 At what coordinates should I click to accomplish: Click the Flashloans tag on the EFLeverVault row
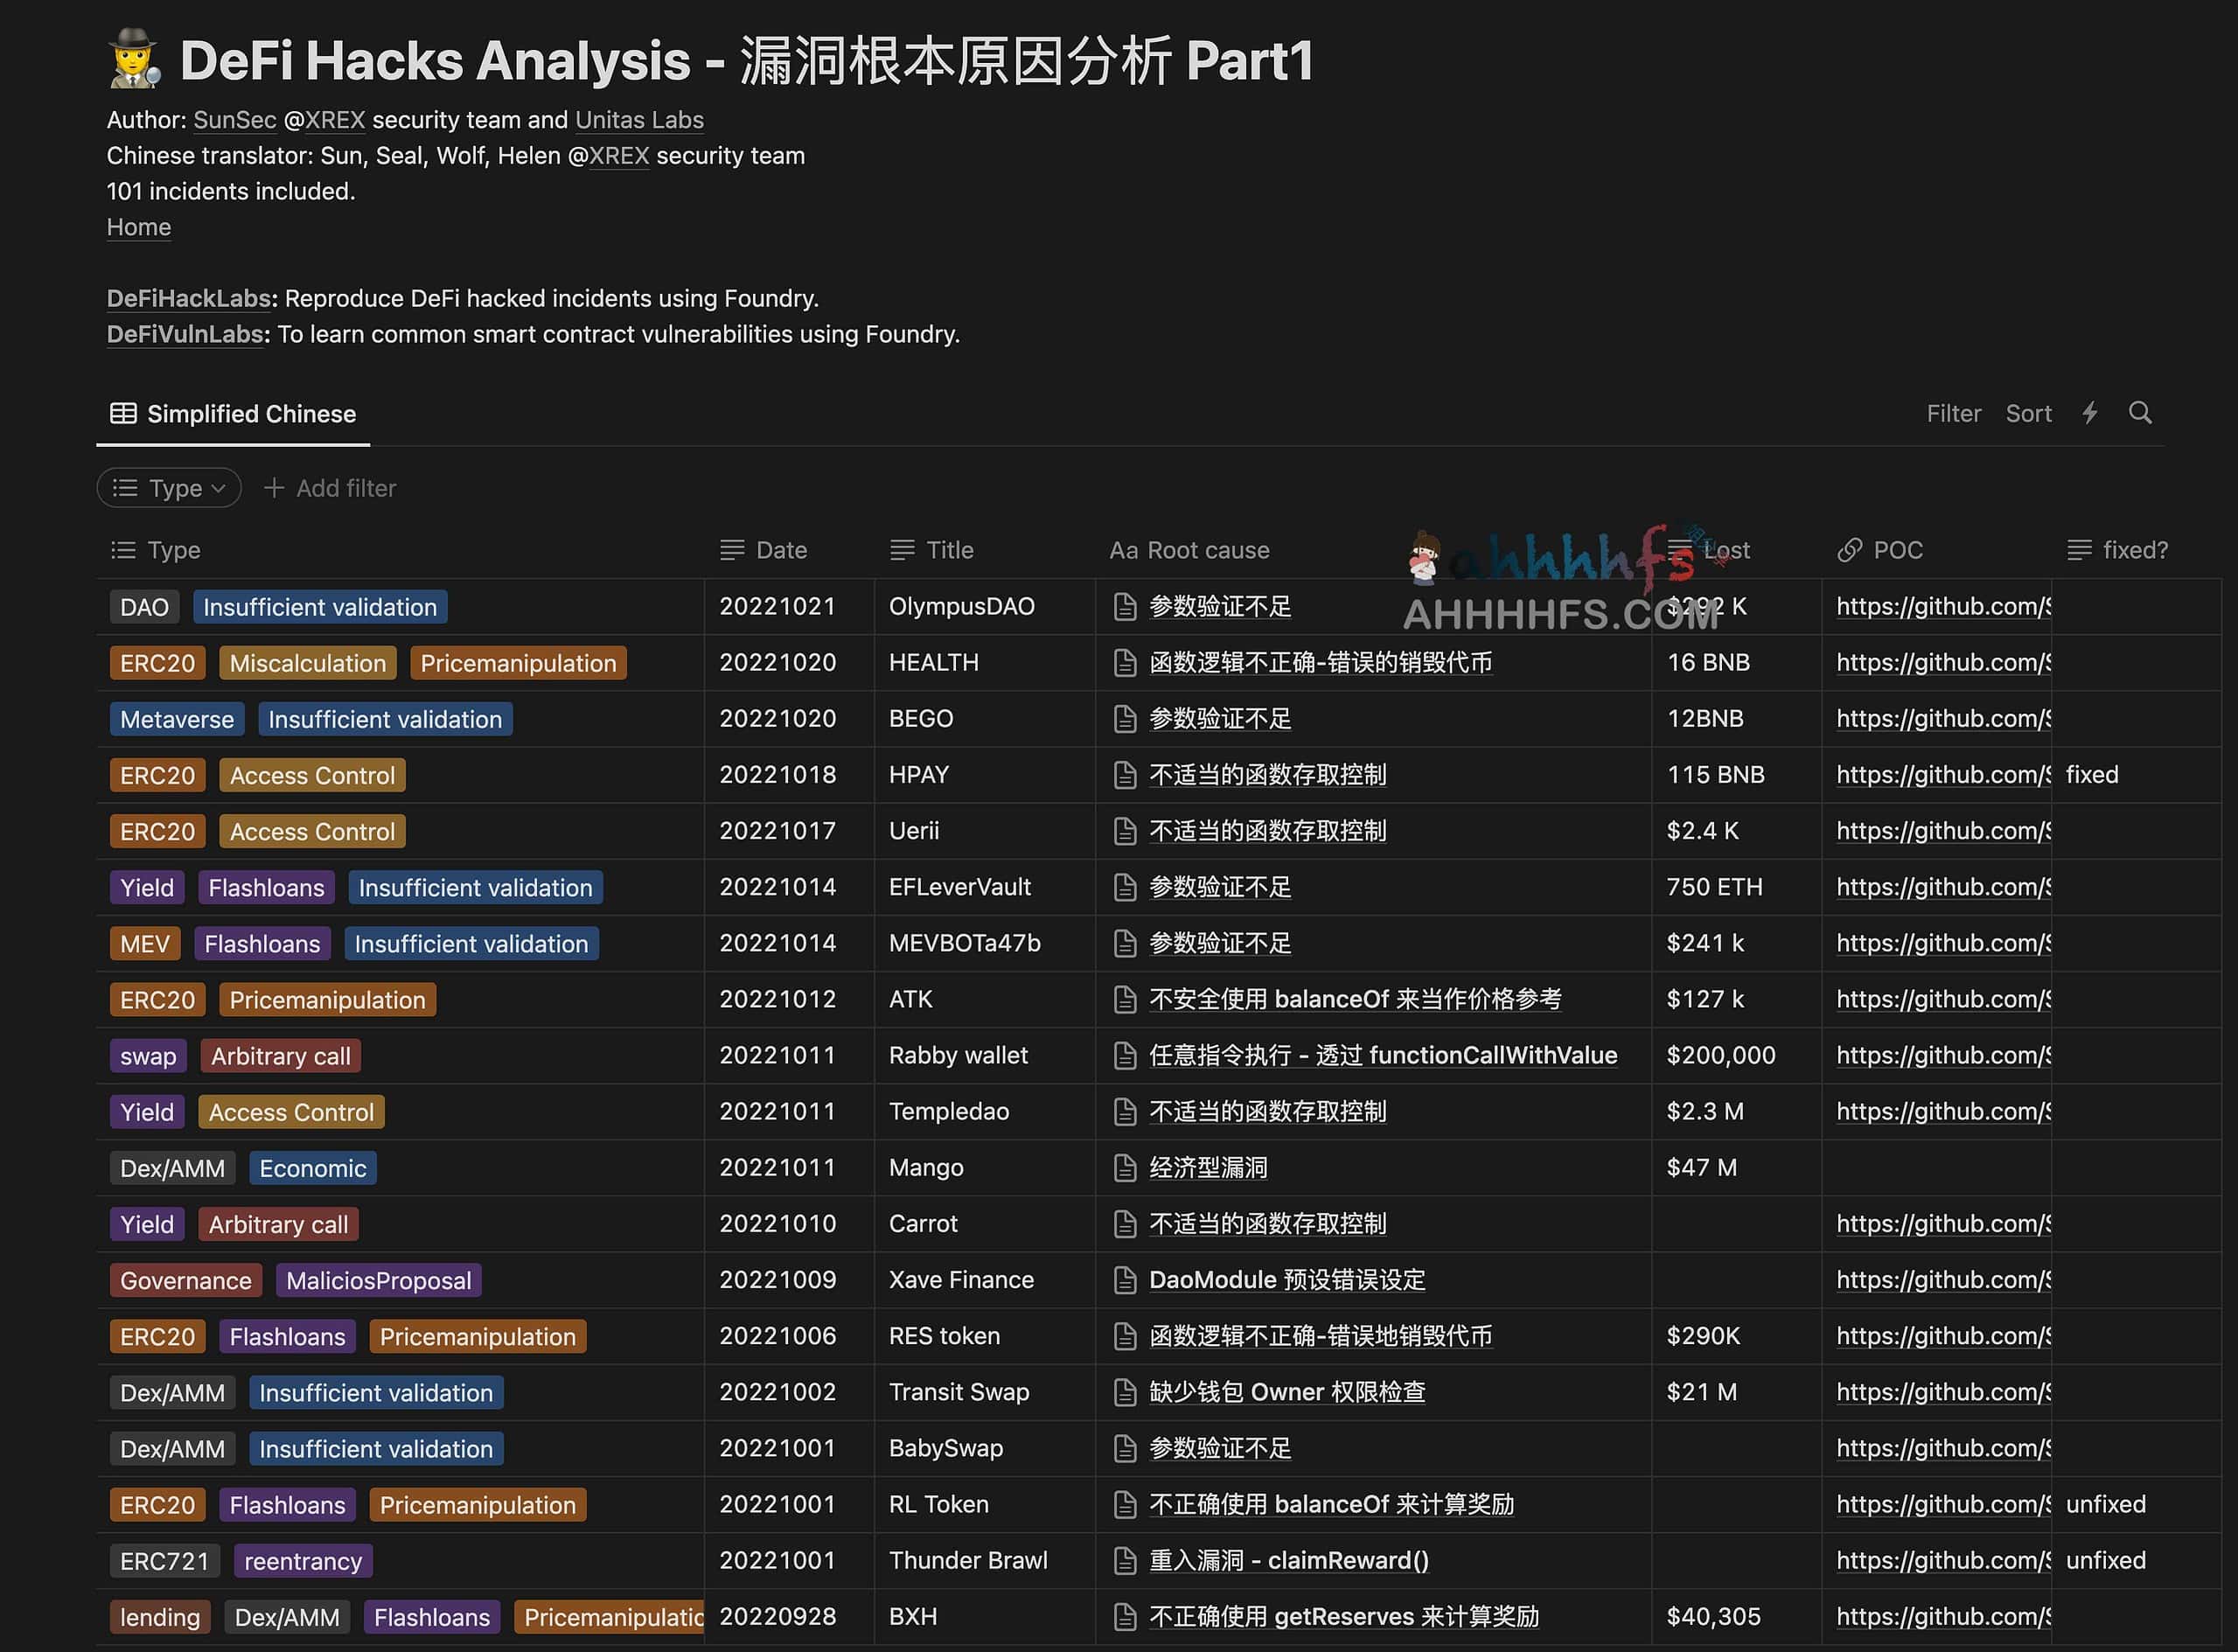(x=265, y=887)
